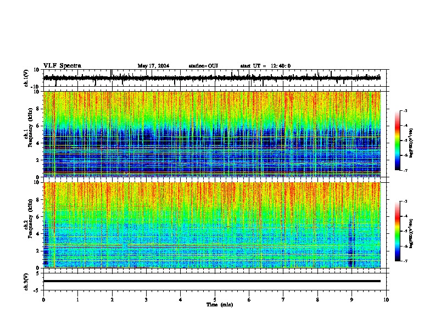Click the "8" kHz tick on ch.1 spectrogram
Image resolution: width=435 pixels, height=336 pixels.
[x=38, y=109]
